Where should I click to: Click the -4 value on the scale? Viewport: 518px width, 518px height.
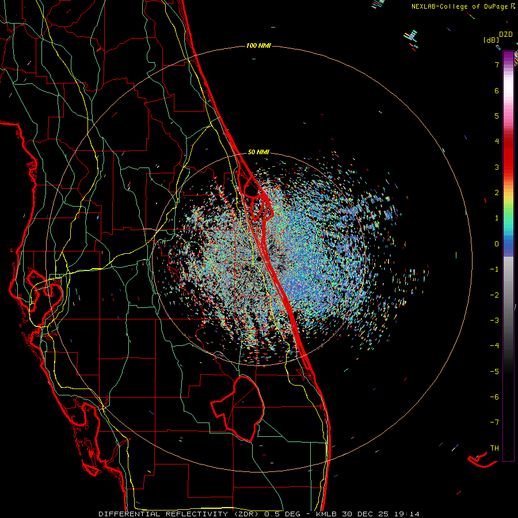pyautogui.click(x=494, y=346)
